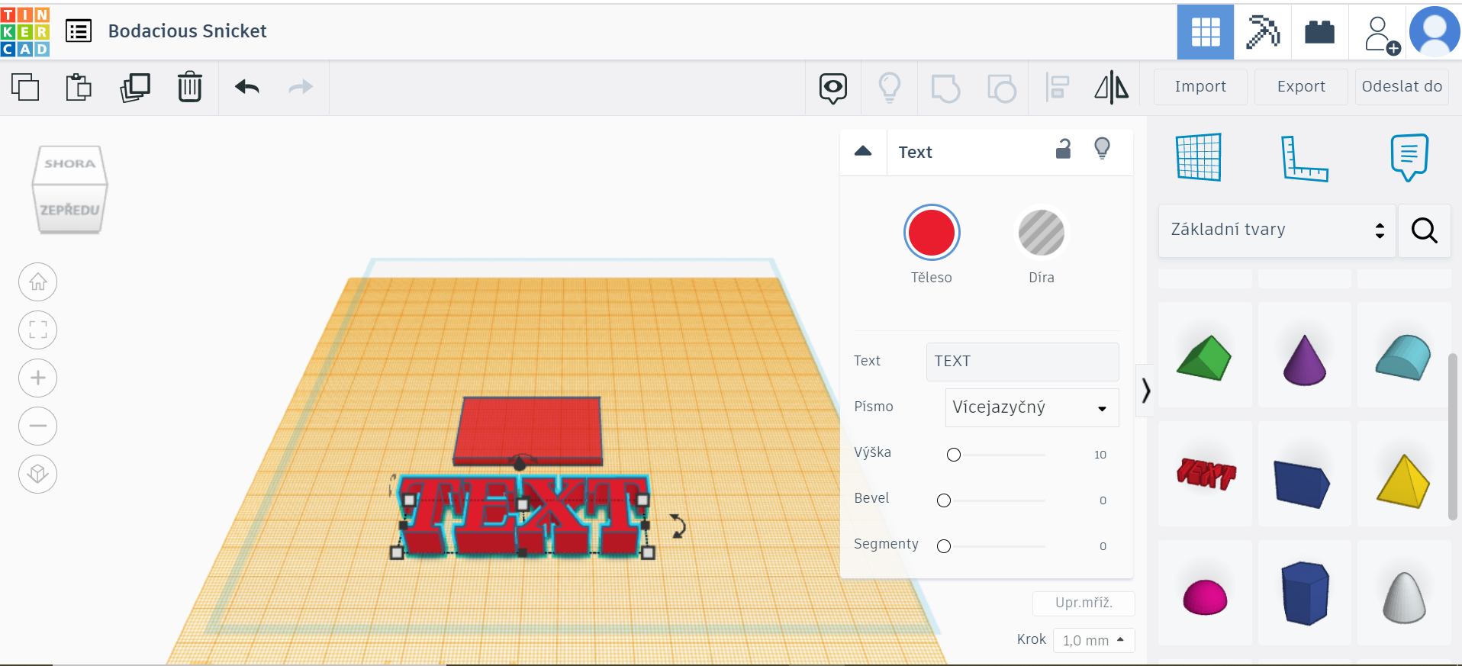Screen dimensions: 1462x666
Task: Open the Bricks mode icon
Action: point(1319,32)
